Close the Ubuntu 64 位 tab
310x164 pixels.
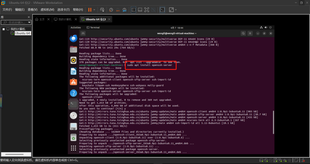pos(109,19)
